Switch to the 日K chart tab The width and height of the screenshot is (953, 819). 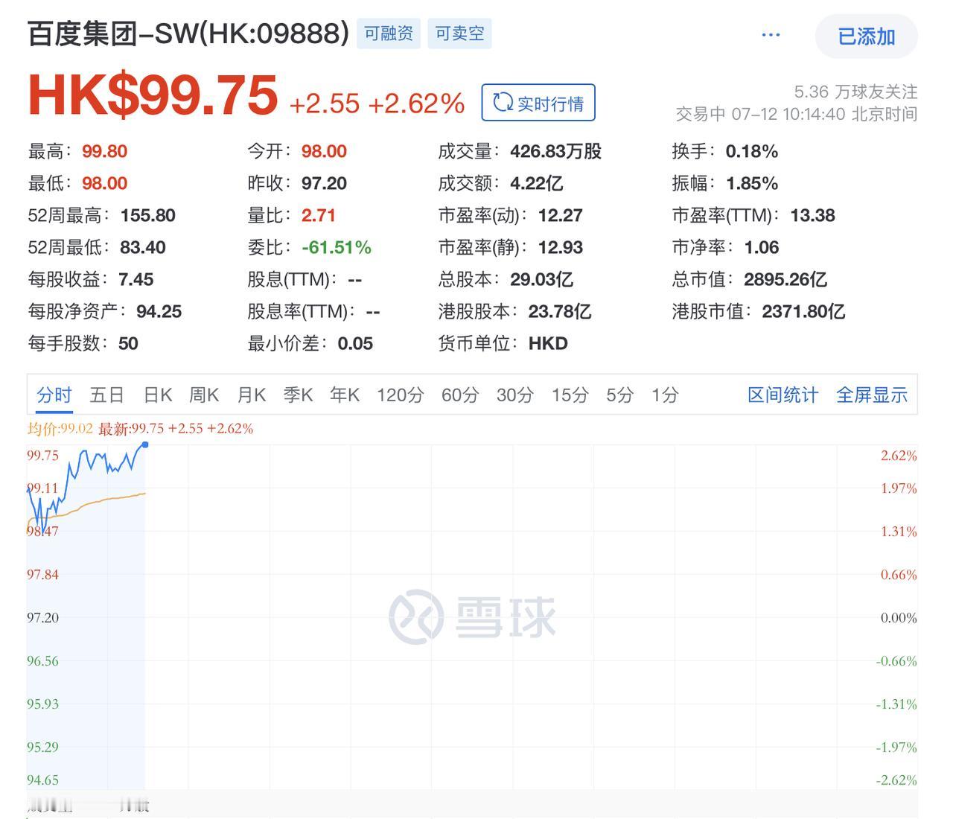(158, 395)
